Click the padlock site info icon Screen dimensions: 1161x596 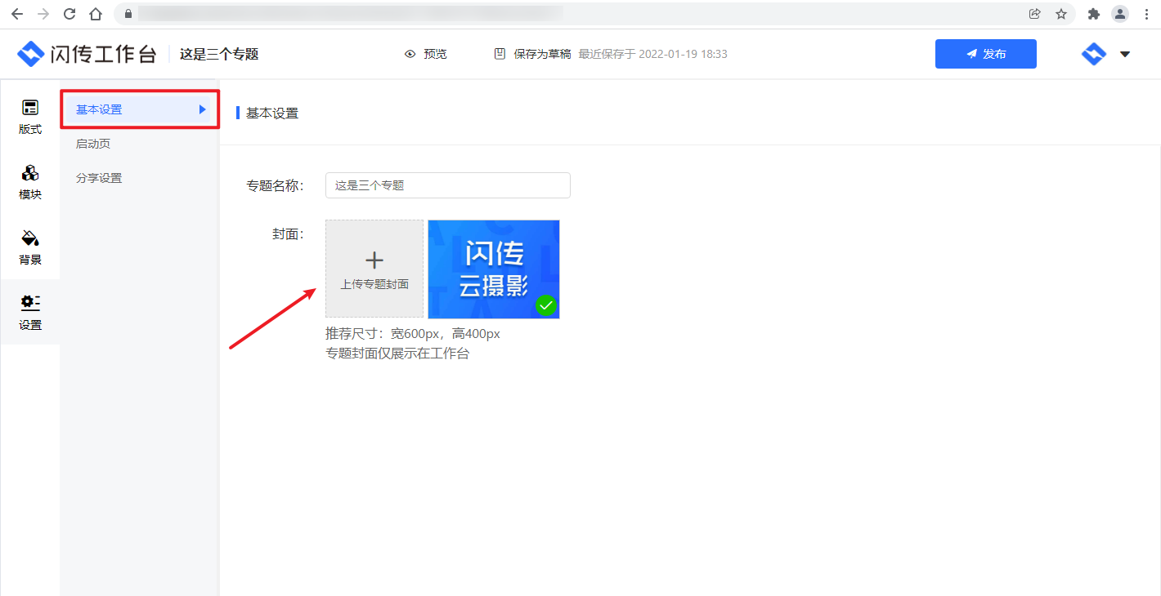(128, 14)
